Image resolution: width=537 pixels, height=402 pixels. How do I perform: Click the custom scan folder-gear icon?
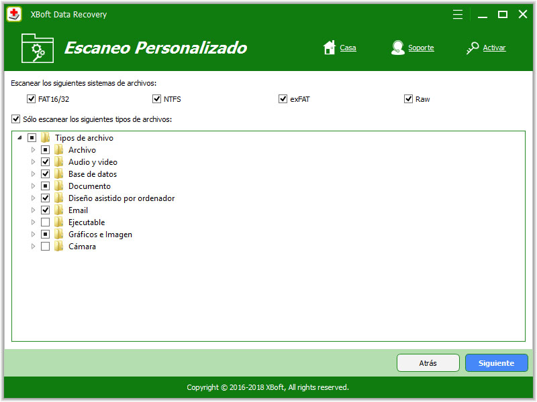coord(38,48)
